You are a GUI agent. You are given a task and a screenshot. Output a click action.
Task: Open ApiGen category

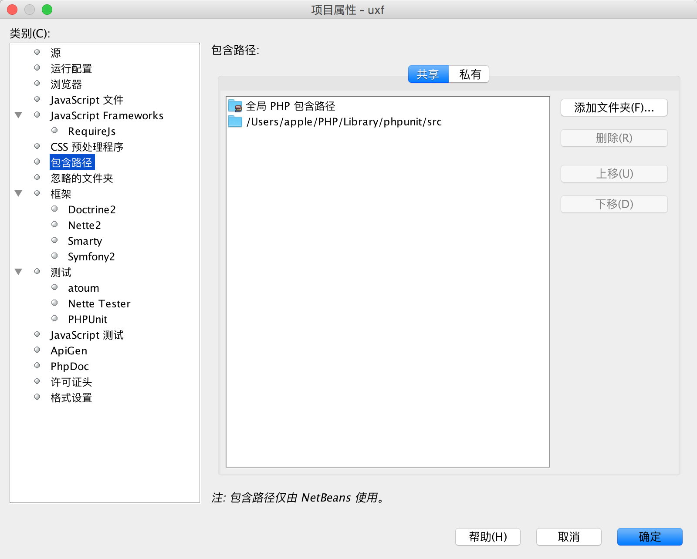(69, 350)
